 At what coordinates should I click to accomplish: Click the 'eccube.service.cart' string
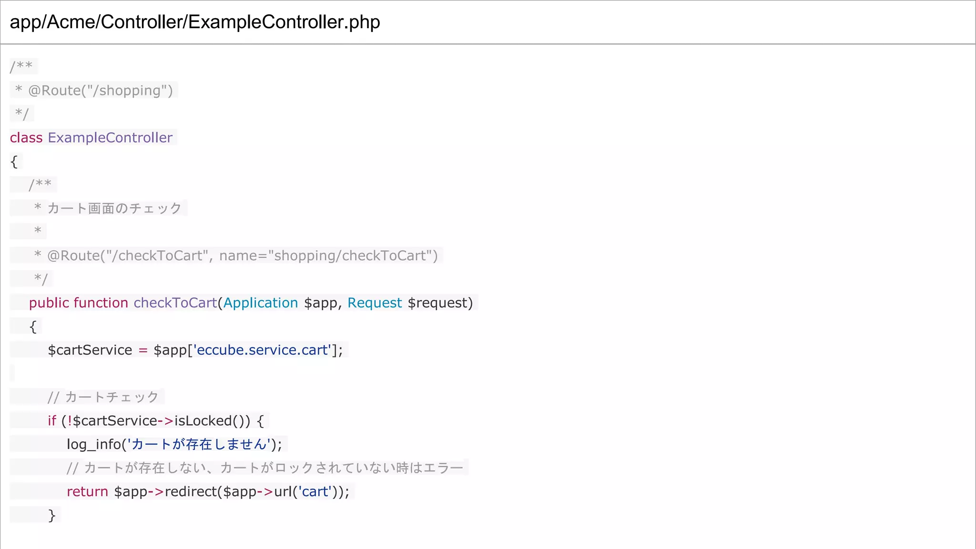(x=262, y=350)
